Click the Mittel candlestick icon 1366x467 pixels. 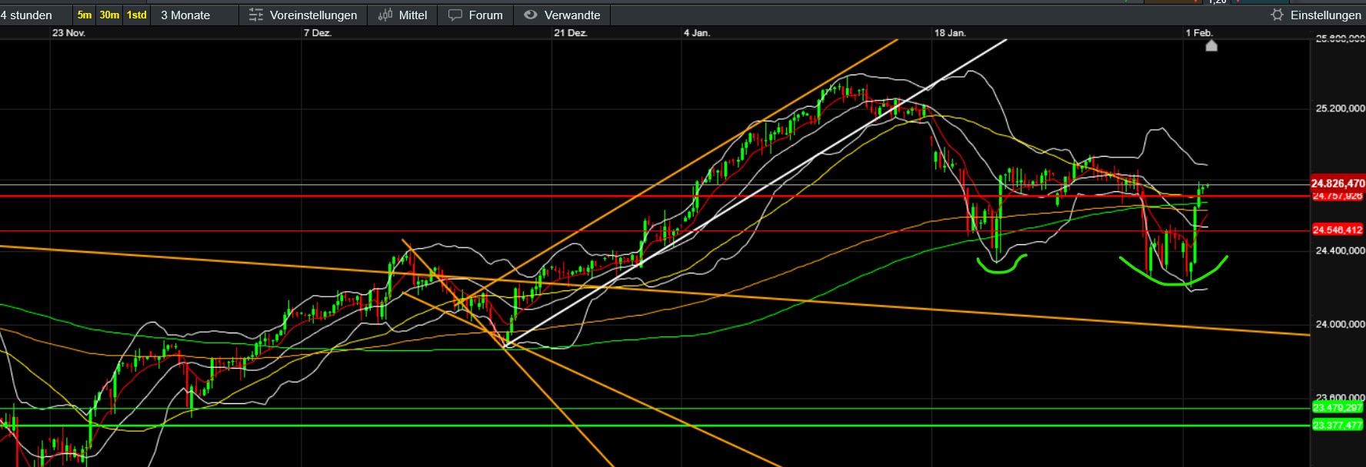coord(385,15)
